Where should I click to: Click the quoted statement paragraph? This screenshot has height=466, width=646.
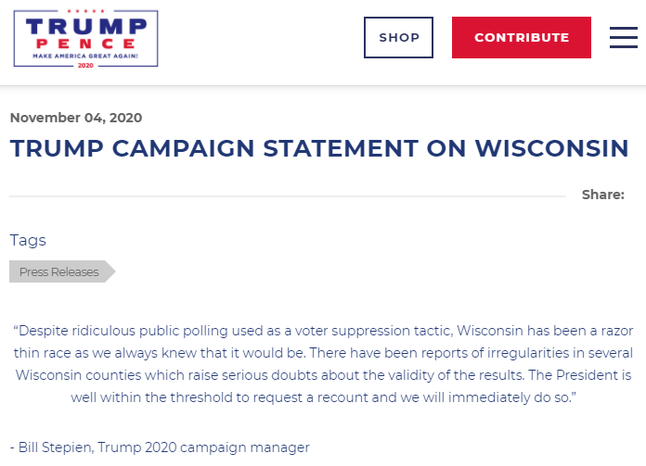pyautogui.click(x=323, y=363)
